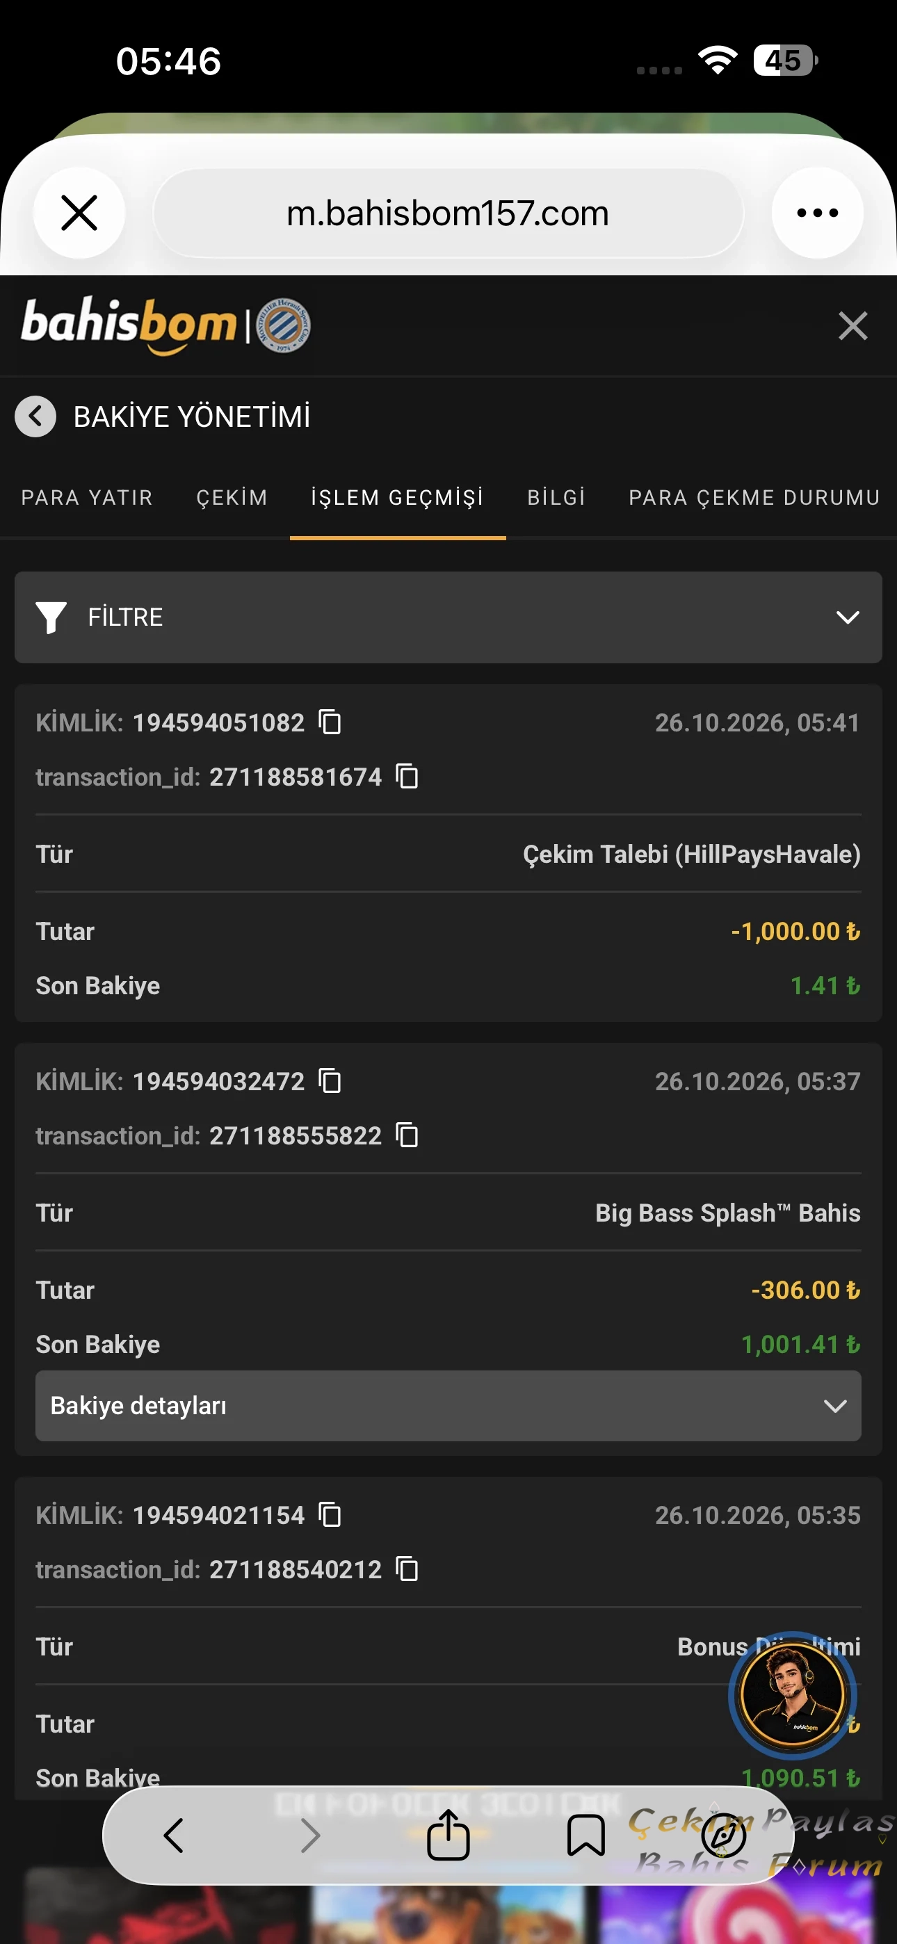This screenshot has height=1944, width=897.
Task: Copy transaction_id 271188540212 using copy icon
Action: click(407, 1569)
